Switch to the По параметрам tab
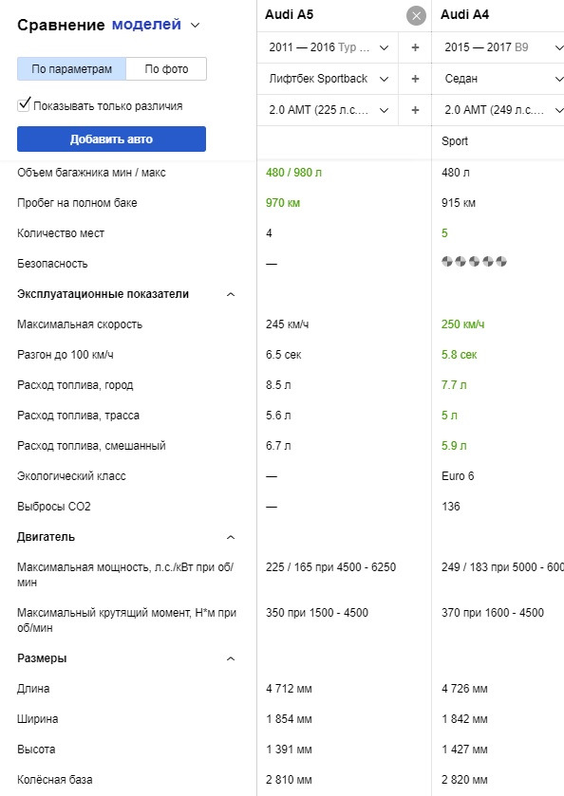The width and height of the screenshot is (564, 796). pos(71,69)
